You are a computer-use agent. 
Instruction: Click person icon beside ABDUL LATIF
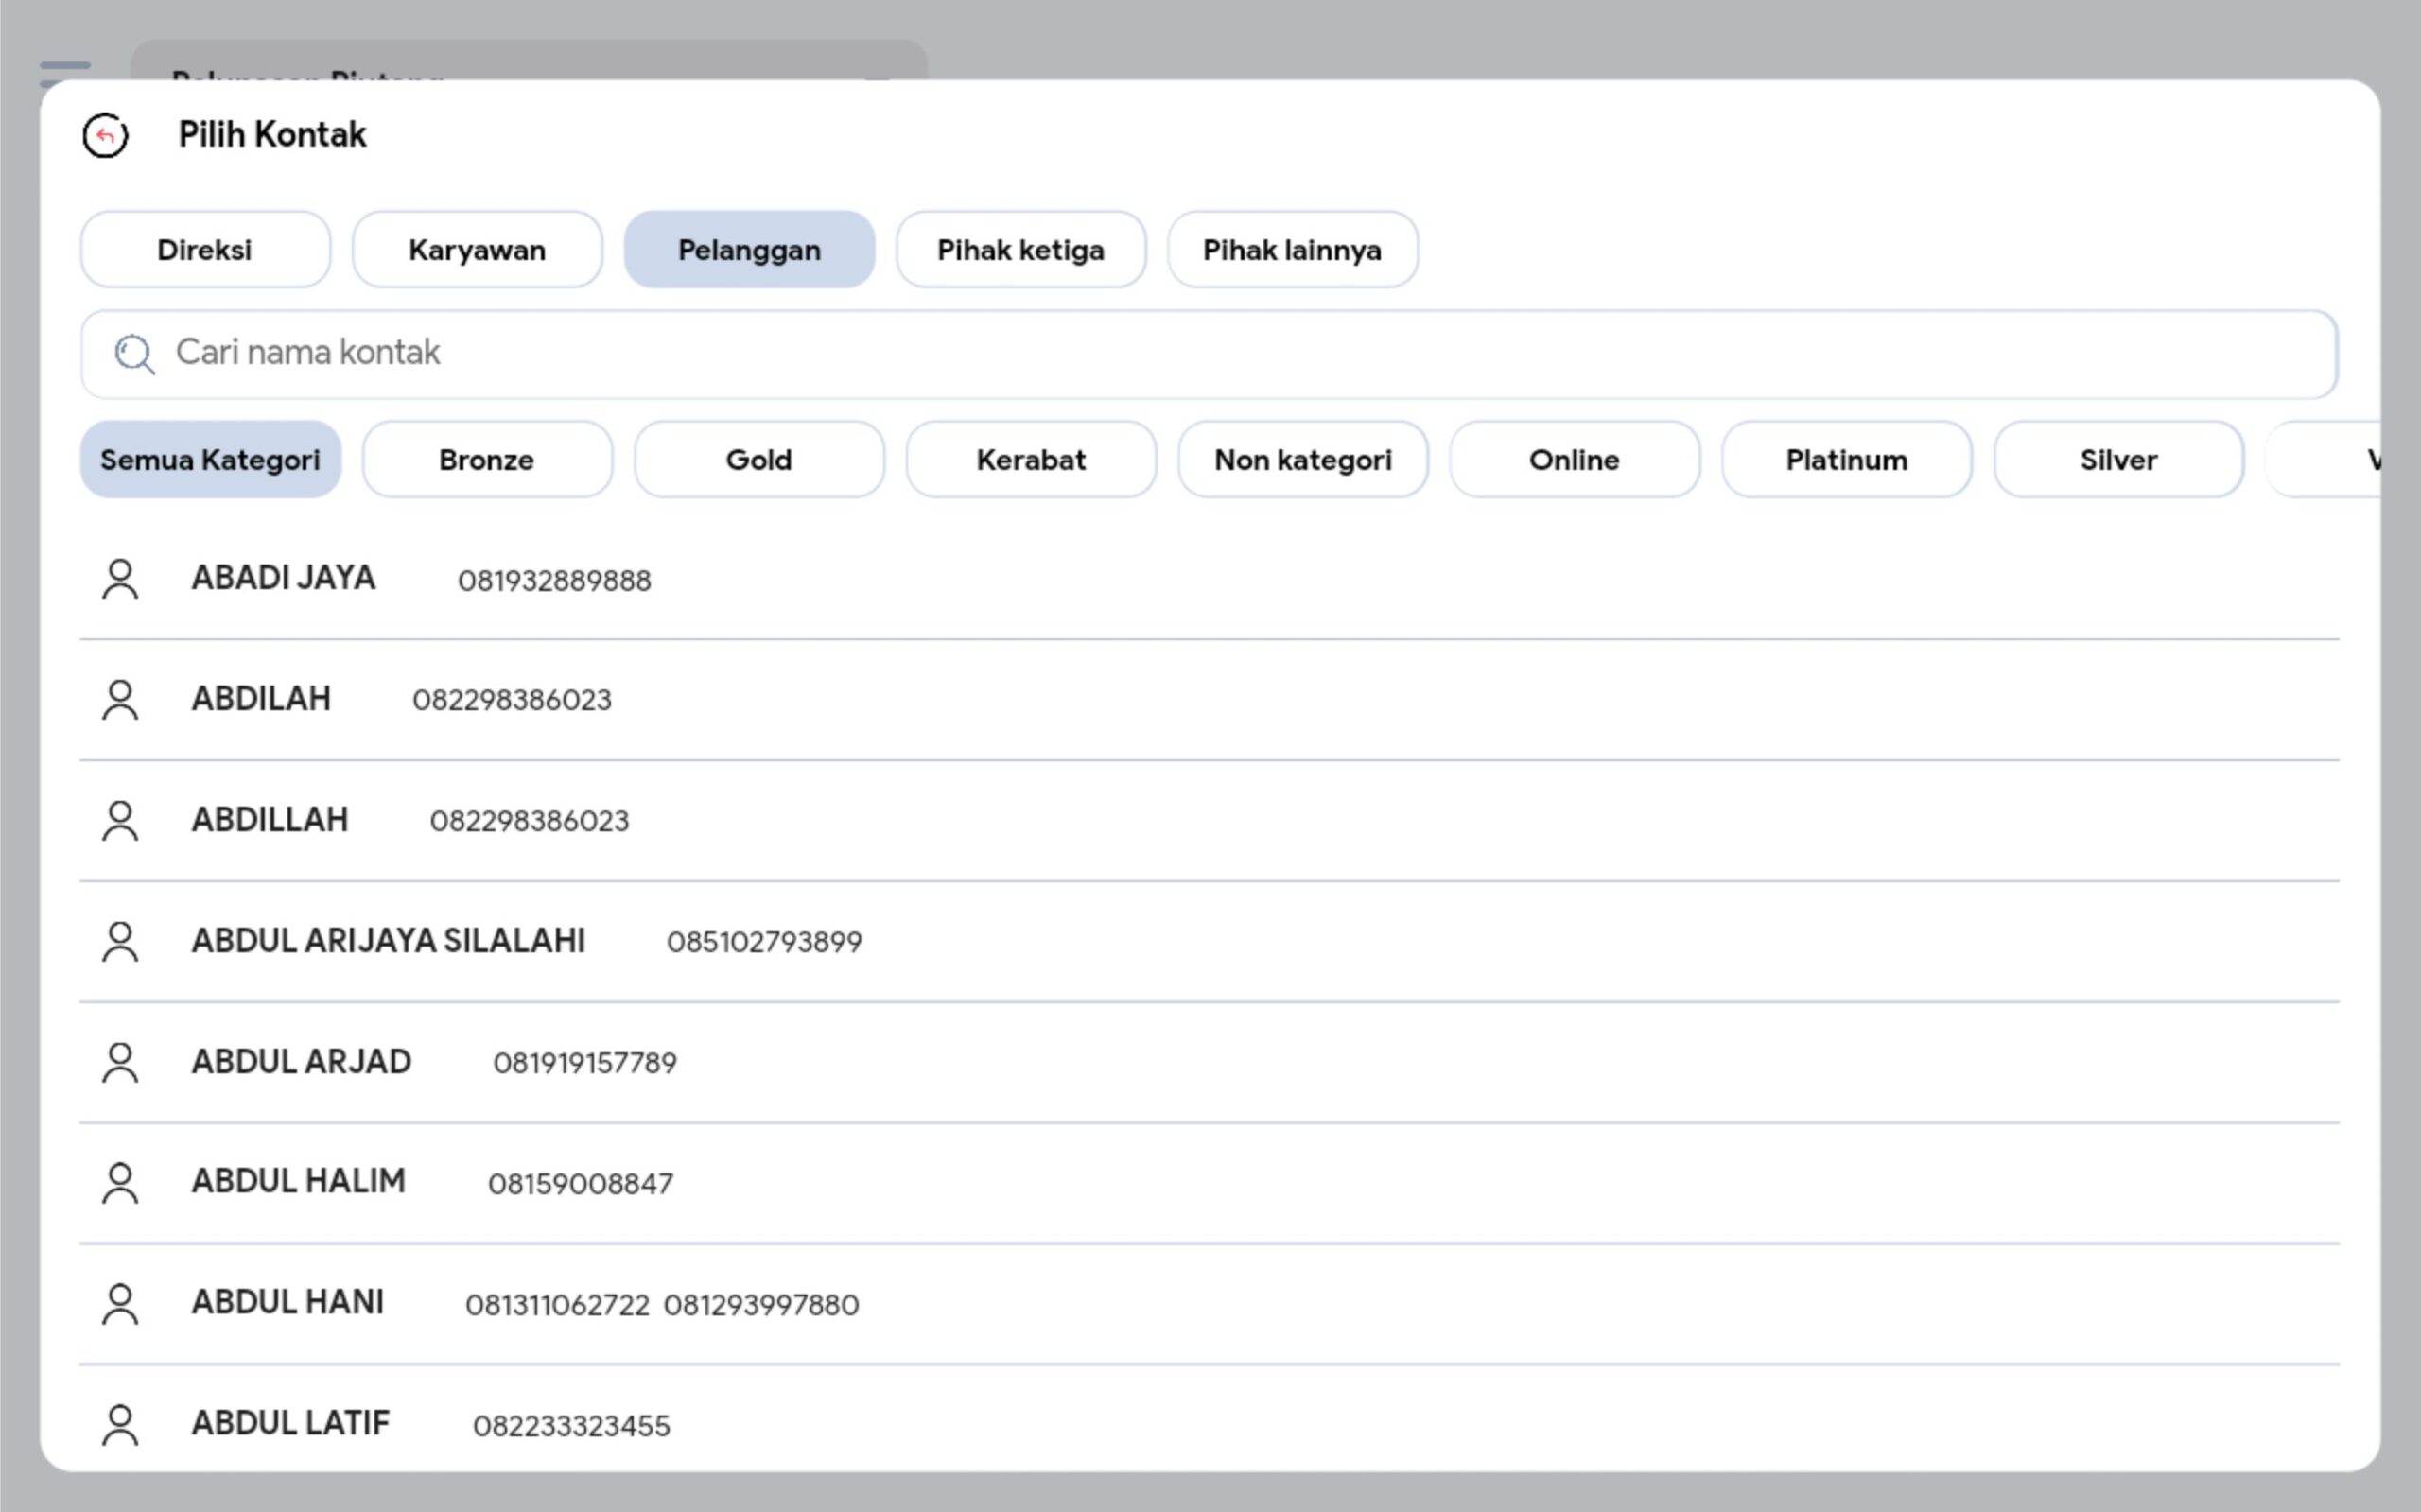pyautogui.click(x=120, y=1424)
